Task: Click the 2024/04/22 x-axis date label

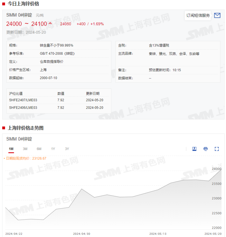Action: (x=14, y=234)
